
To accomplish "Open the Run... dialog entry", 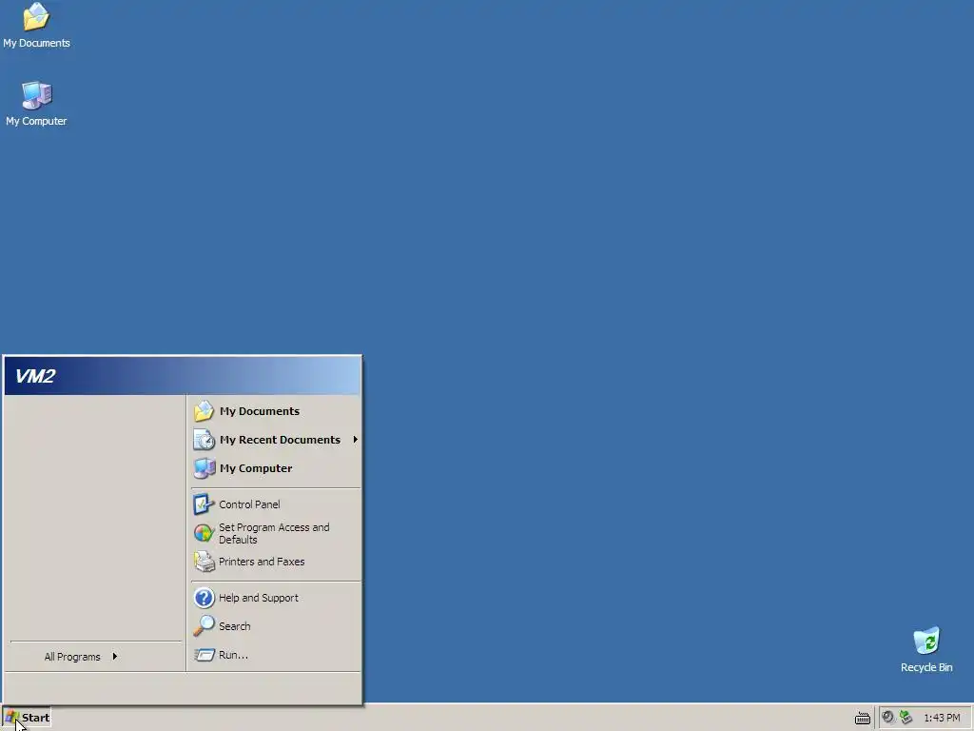I will click(275, 655).
